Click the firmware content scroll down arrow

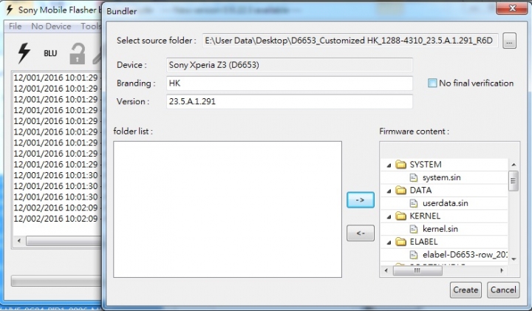pos(514,259)
